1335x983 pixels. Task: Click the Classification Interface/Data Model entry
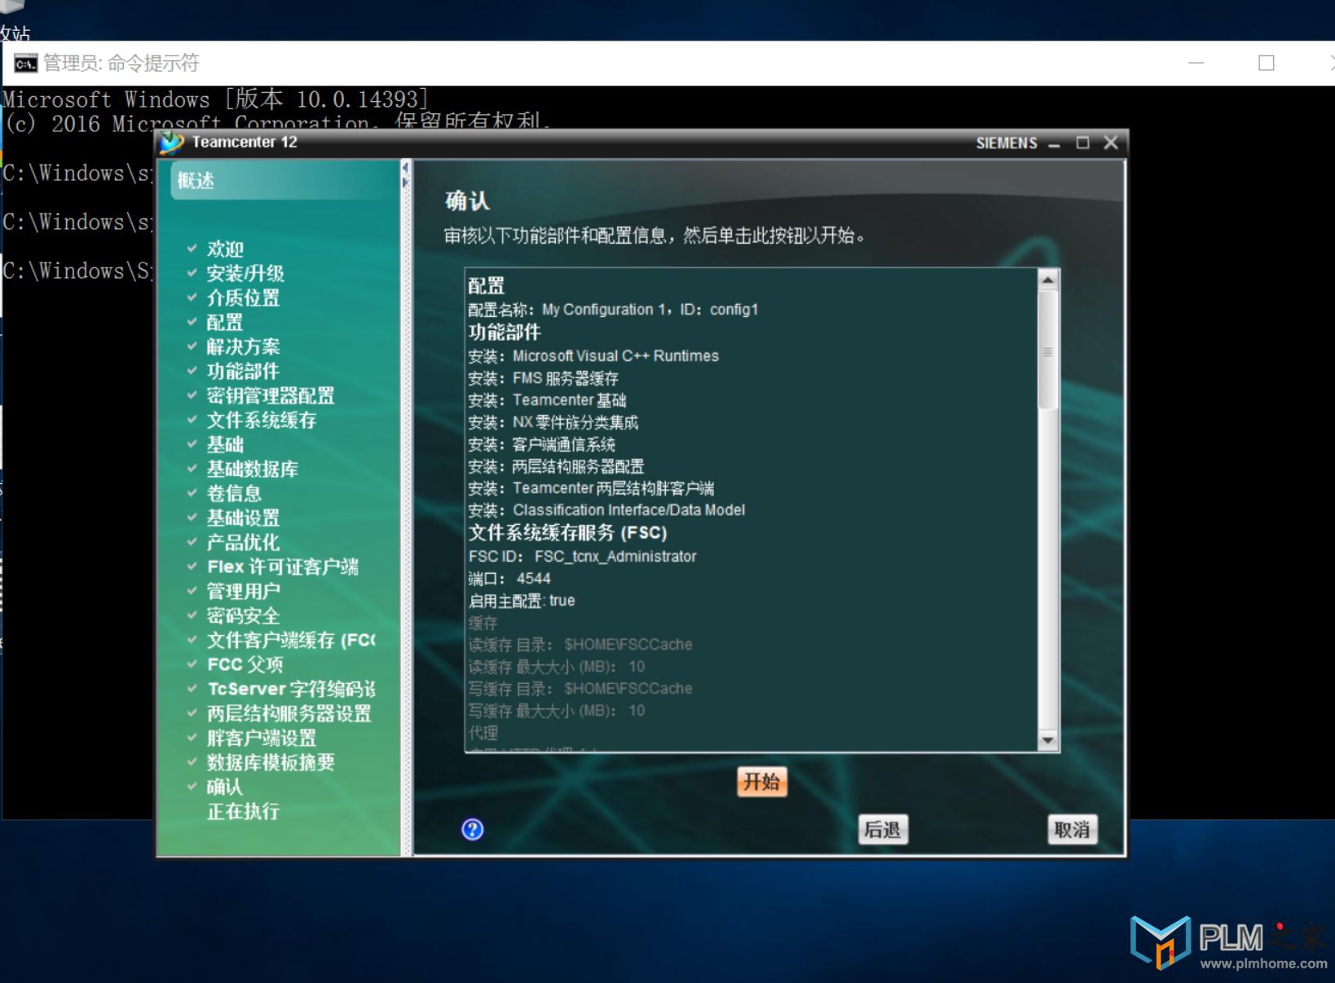pos(606,510)
